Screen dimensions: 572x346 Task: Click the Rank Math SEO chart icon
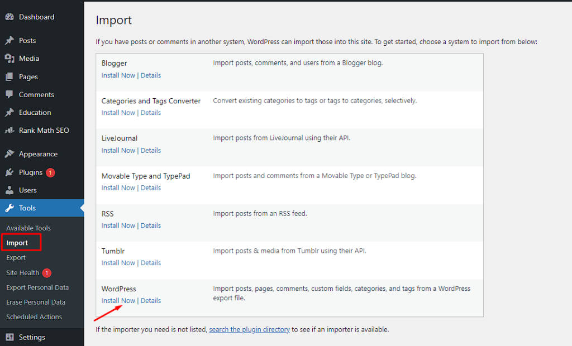tap(9, 130)
